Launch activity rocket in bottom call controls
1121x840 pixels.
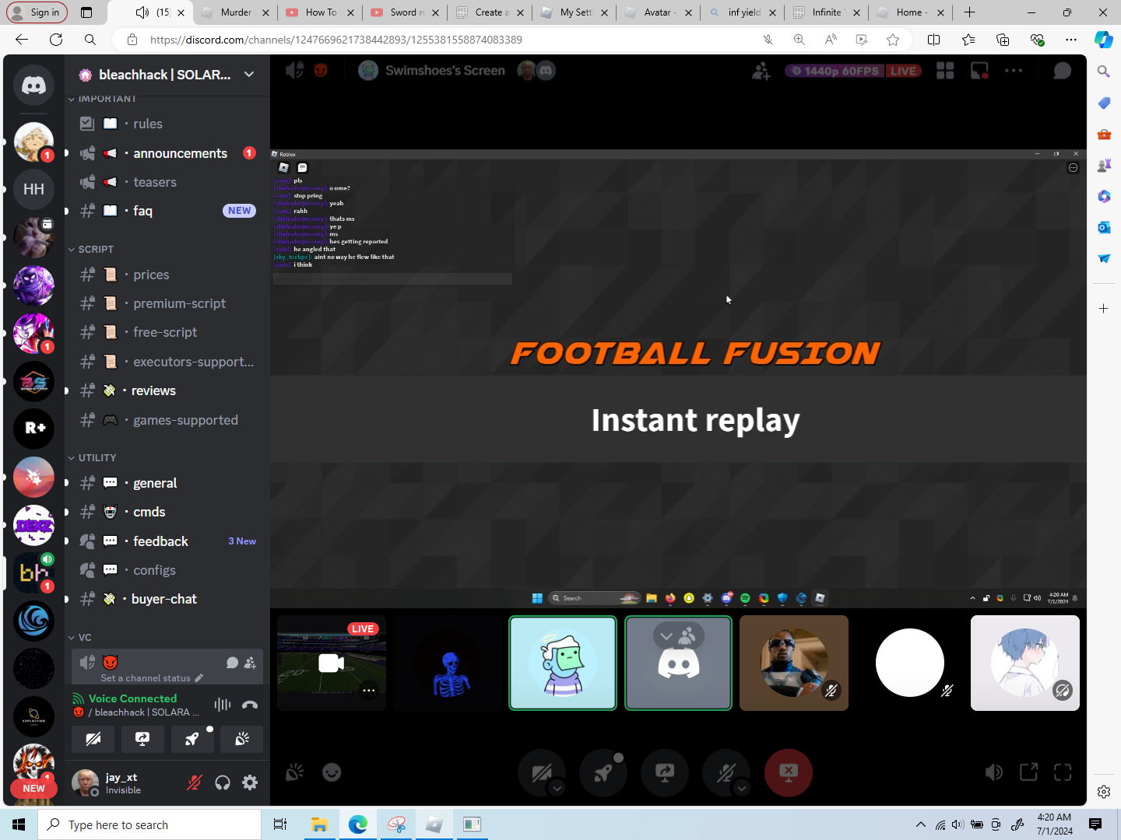pyautogui.click(x=603, y=772)
